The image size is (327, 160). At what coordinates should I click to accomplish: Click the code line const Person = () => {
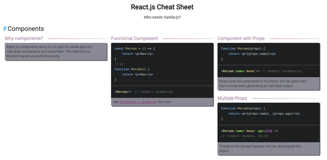click(x=135, y=49)
